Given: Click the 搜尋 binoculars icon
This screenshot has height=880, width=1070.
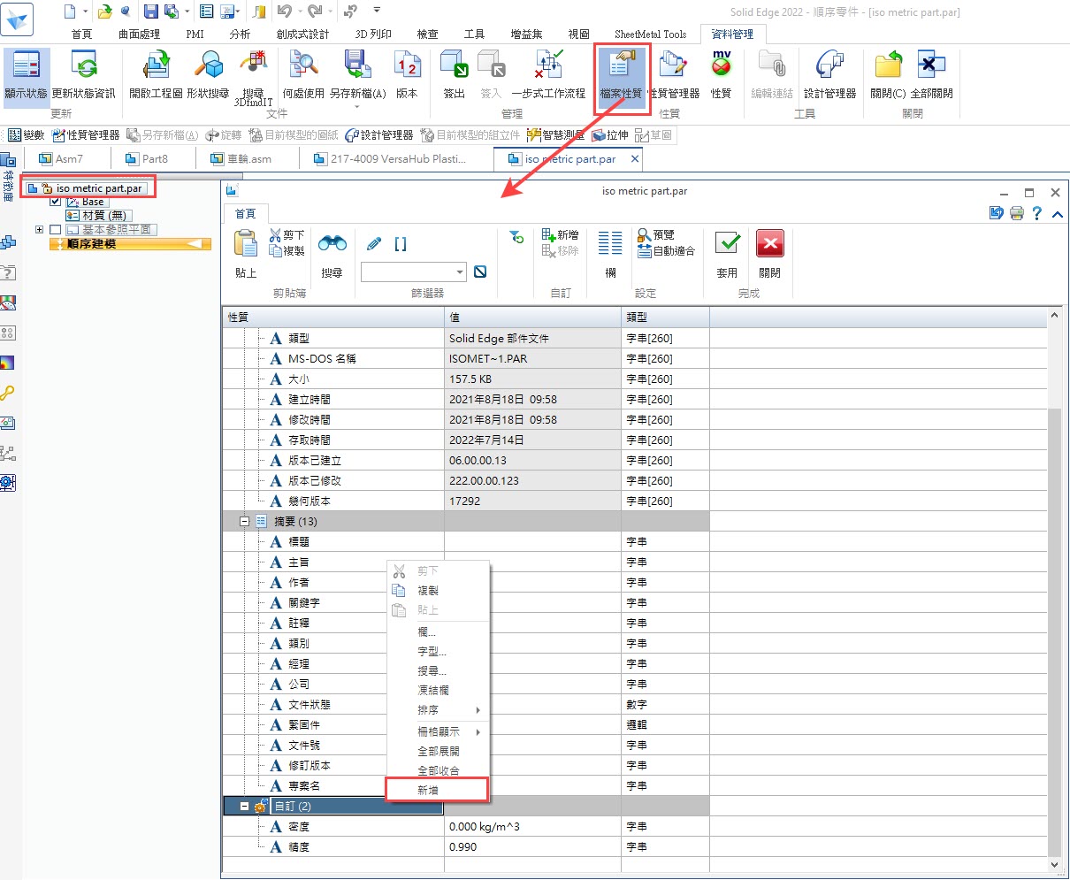Looking at the screenshot, I should coord(332,254).
